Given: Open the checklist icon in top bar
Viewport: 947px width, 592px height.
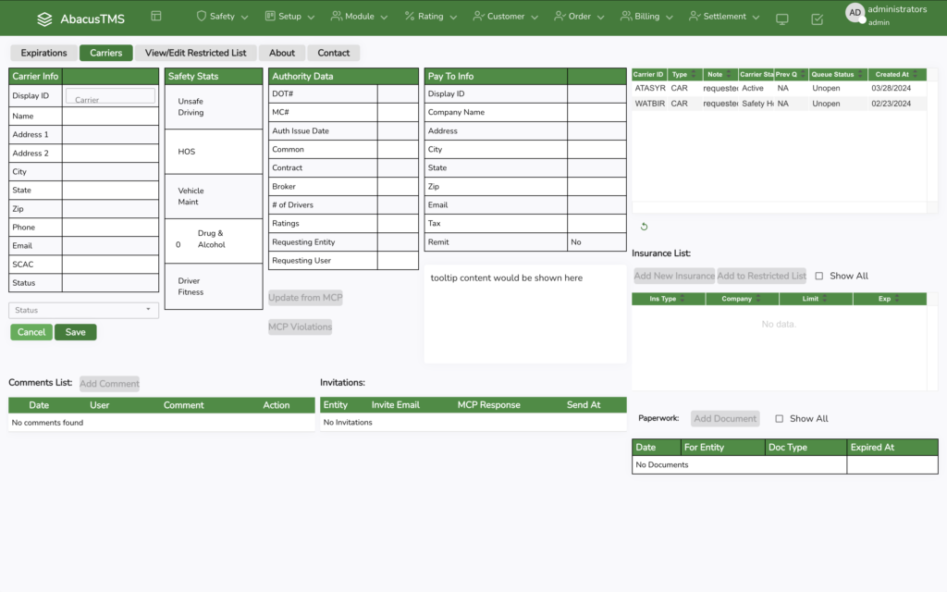Looking at the screenshot, I should [x=817, y=18].
